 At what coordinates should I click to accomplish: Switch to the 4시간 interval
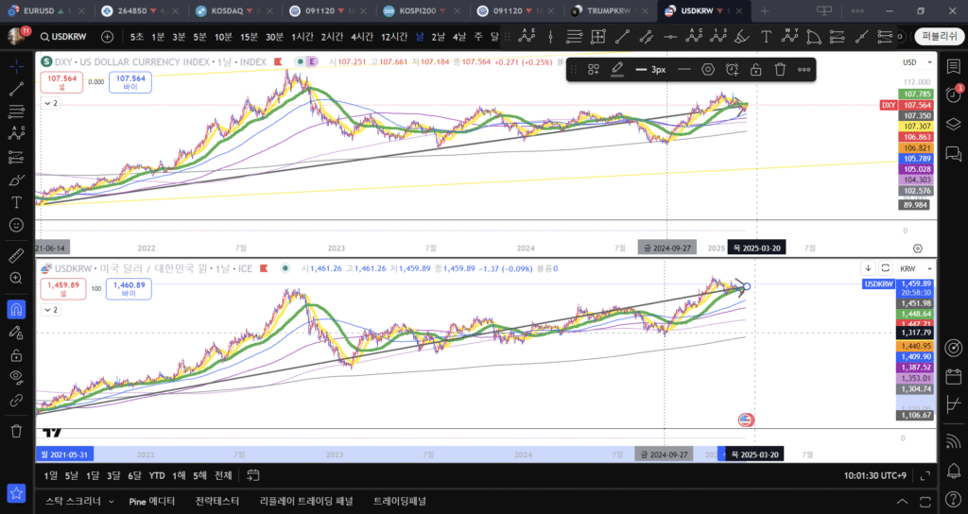pyautogui.click(x=362, y=37)
